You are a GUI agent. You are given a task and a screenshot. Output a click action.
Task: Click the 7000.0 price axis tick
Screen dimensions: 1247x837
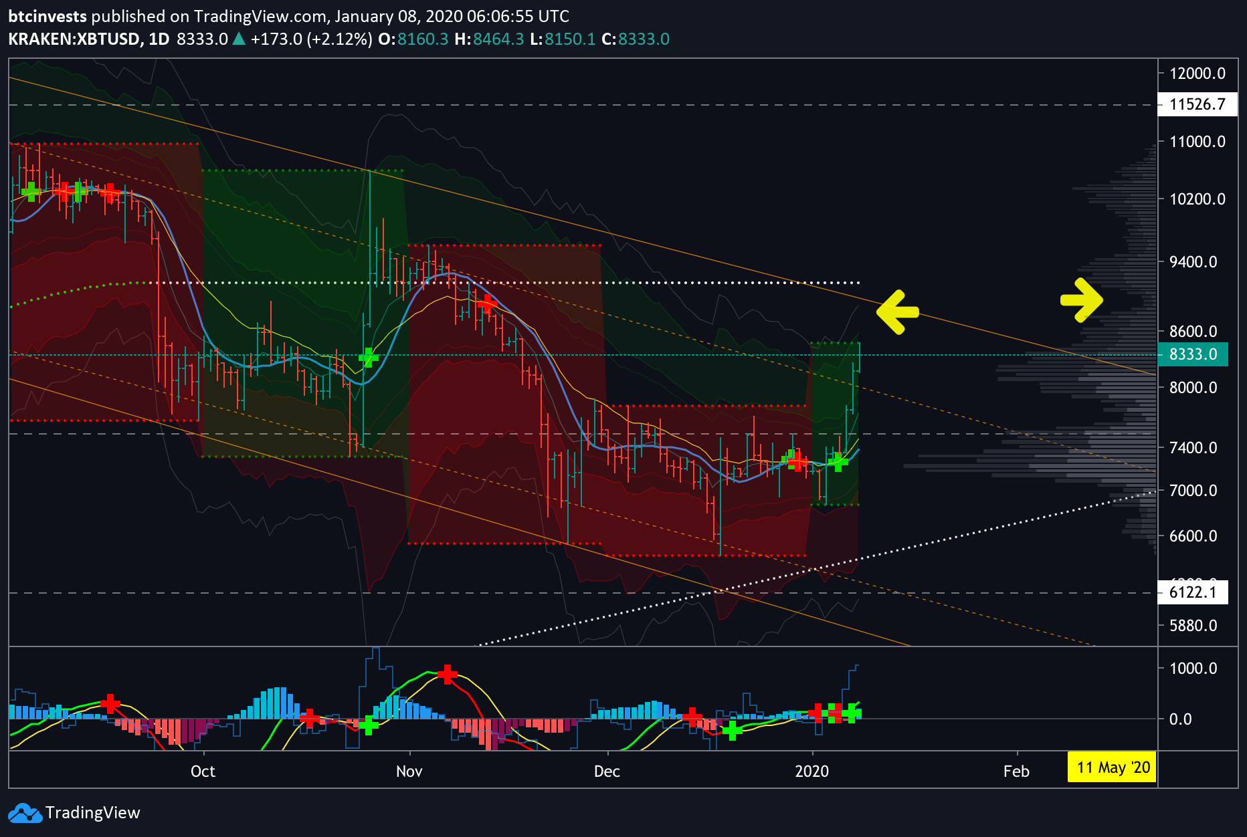1193,491
